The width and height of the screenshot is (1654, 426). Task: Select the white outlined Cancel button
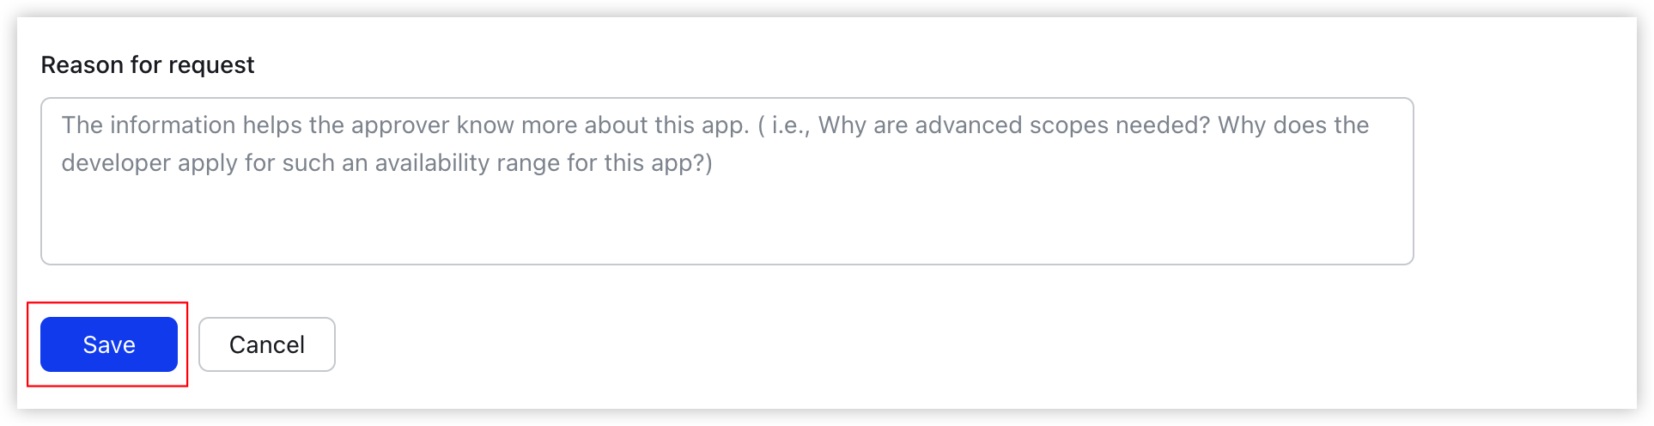click(267, 344)
